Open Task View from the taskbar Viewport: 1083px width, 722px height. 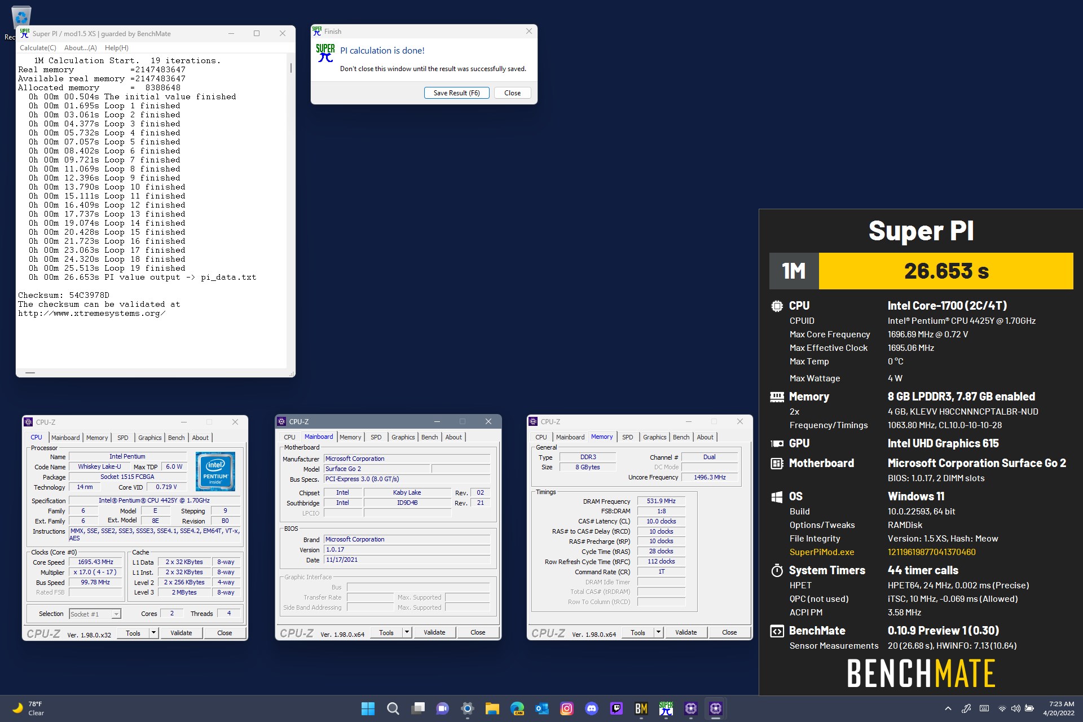418,708
